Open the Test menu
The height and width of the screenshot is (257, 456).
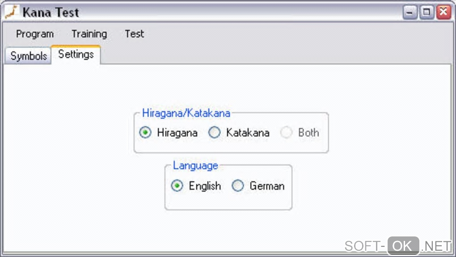(134, 34)
